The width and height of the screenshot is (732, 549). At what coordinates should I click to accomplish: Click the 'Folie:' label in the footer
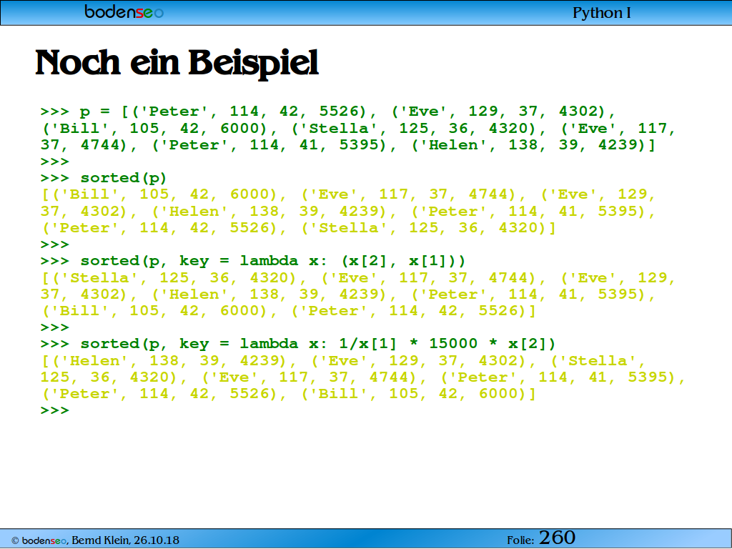[x=520, y=540]
